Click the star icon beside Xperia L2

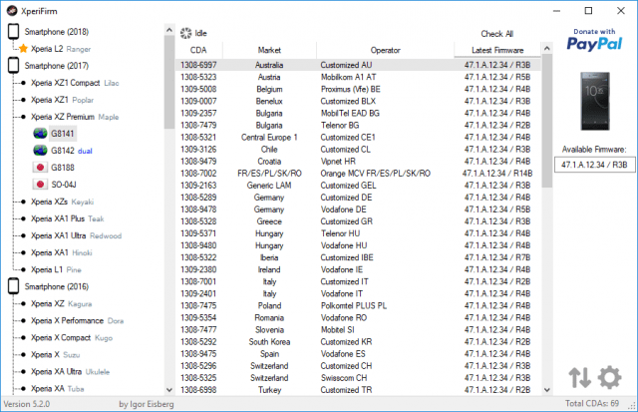[x=23, y=48]
